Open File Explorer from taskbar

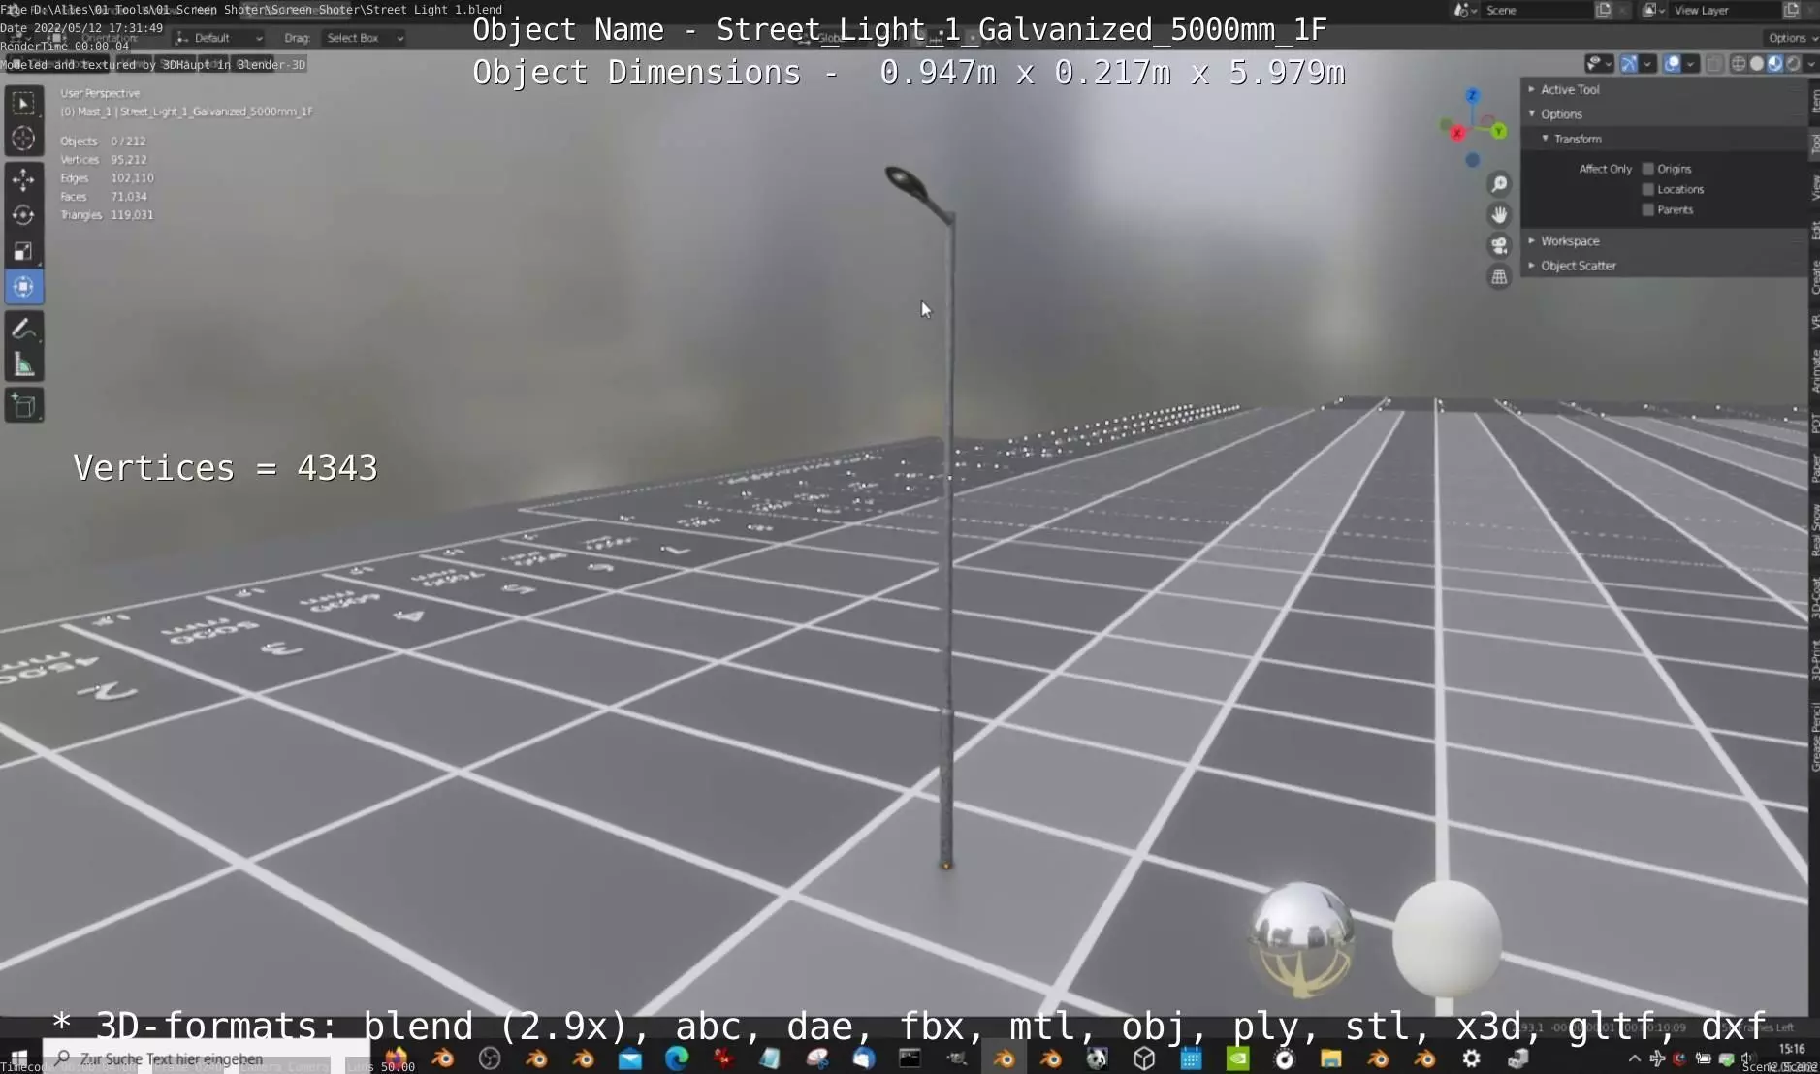[x=1330, y=1058]
